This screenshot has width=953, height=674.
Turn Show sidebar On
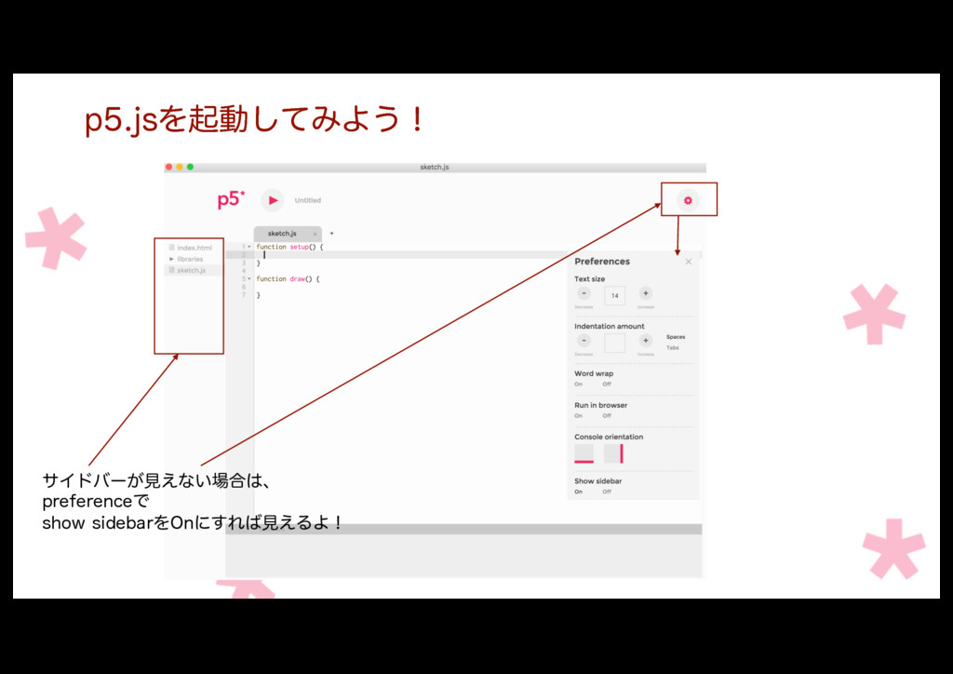(x=578, y=492)
